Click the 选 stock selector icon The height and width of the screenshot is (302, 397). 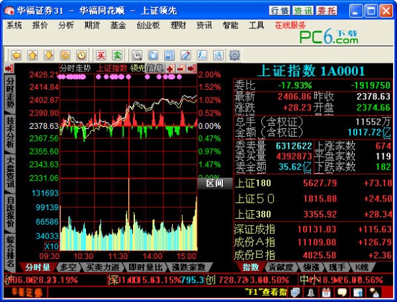218,55
